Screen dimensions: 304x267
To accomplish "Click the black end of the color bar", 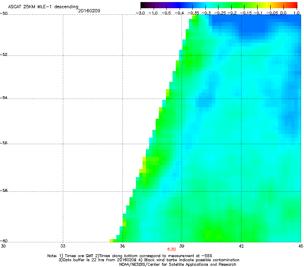I will pyautogui.click(x=143, y=5).
